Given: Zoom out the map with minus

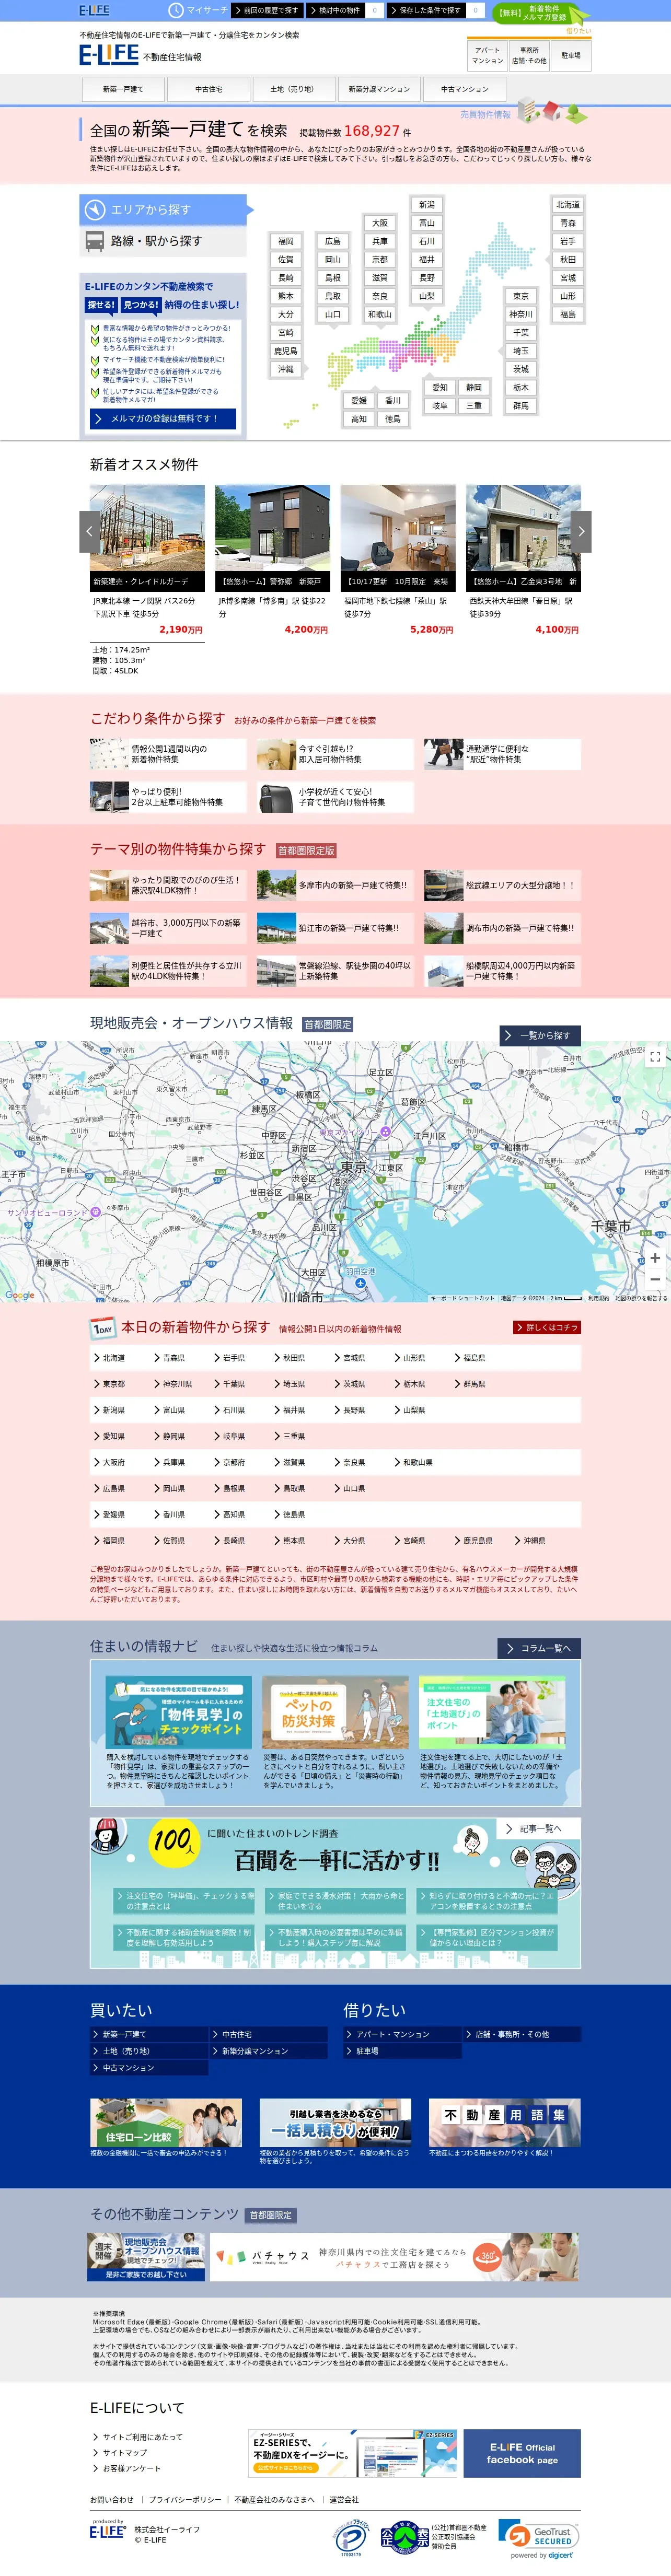Looking at the screenshot, I should (x=655, y=1279).
